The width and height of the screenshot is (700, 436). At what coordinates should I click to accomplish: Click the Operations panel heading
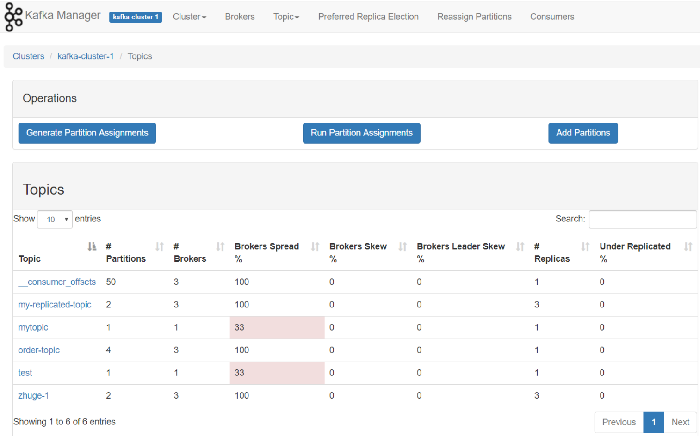[x=50, y=98]
